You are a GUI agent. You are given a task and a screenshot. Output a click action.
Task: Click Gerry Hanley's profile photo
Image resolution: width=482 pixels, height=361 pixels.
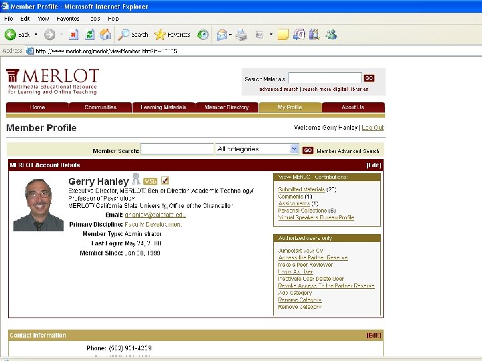pyautogui.click(x=38, y=205)
